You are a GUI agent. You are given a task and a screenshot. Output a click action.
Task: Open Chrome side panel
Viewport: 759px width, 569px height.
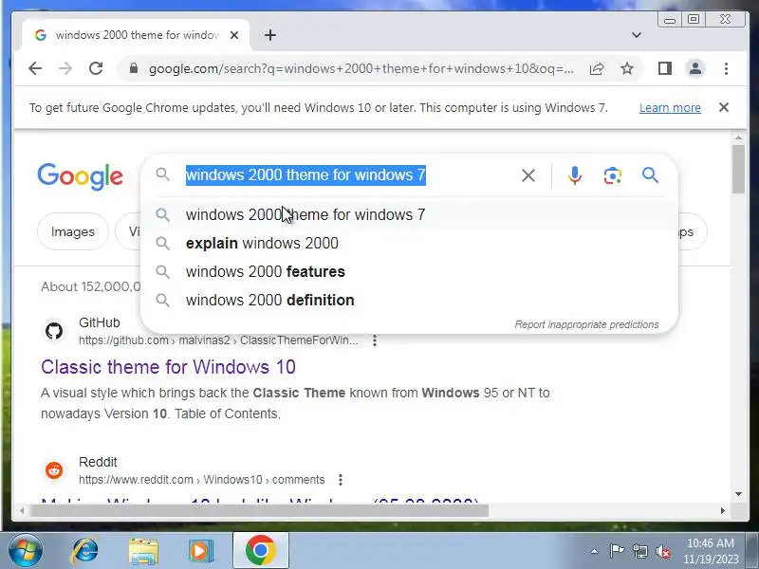click(665, 68)
